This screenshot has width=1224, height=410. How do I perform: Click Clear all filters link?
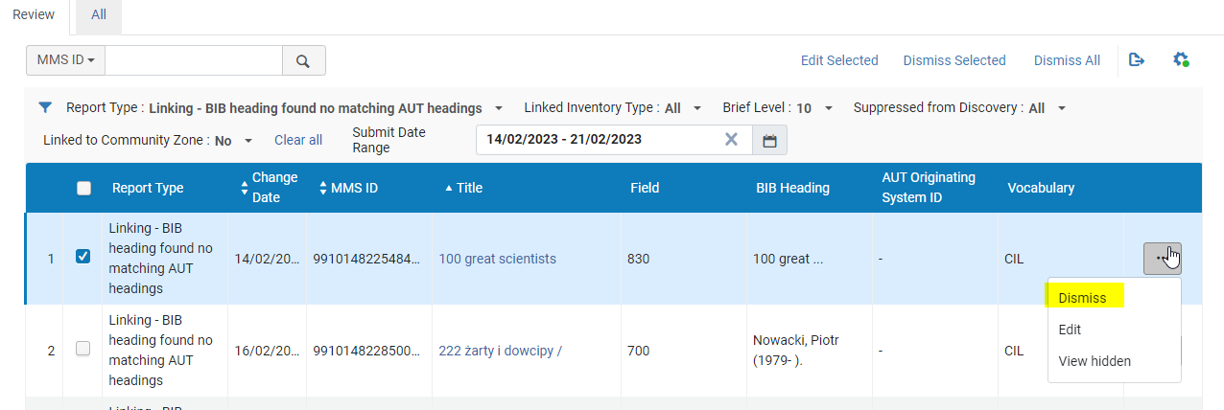298,140
